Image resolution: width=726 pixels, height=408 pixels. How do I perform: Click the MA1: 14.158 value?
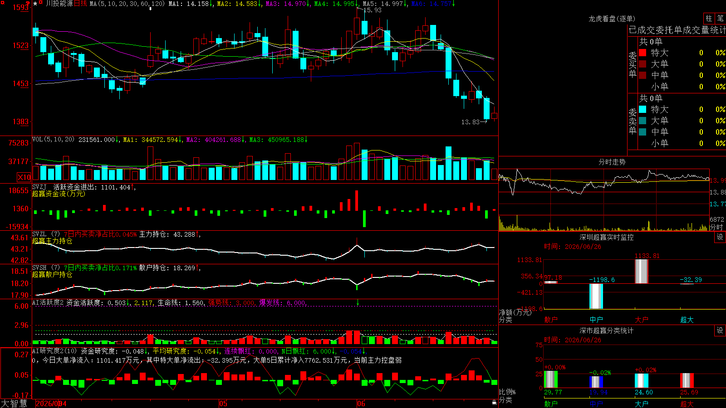tap(190, 4)
